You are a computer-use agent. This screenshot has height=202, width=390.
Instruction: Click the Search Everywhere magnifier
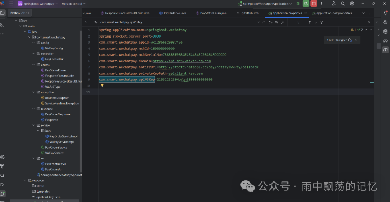tap(343, 4)
